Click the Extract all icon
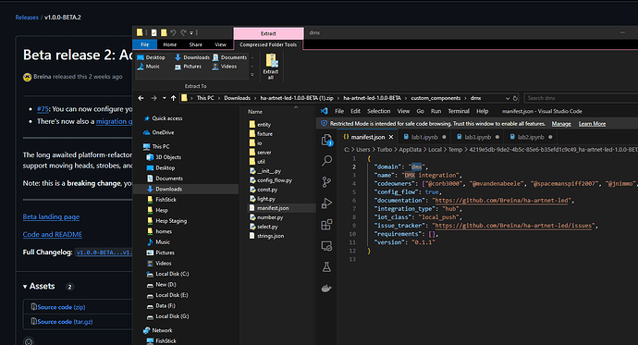 click(x=271, y=67)
